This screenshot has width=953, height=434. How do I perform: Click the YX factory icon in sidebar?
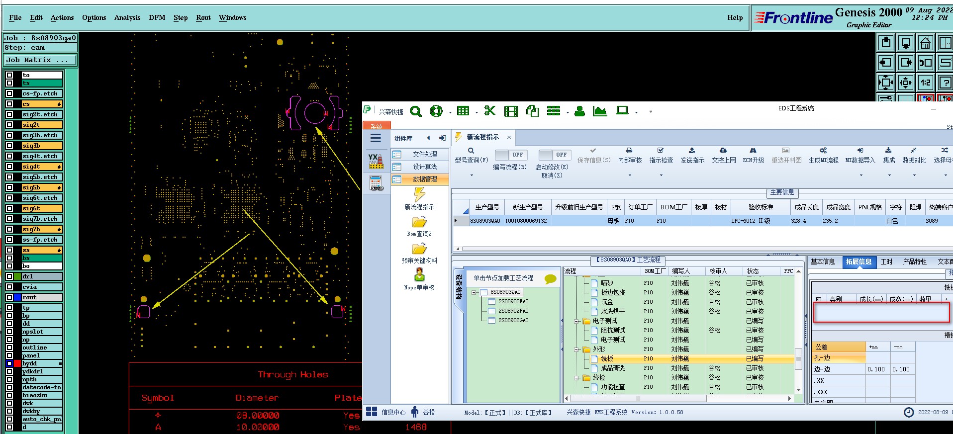tap(376, 161)
